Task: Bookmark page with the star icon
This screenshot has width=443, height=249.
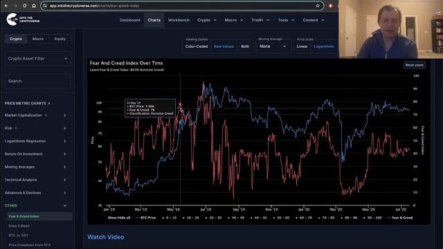Action: (318, 6)
